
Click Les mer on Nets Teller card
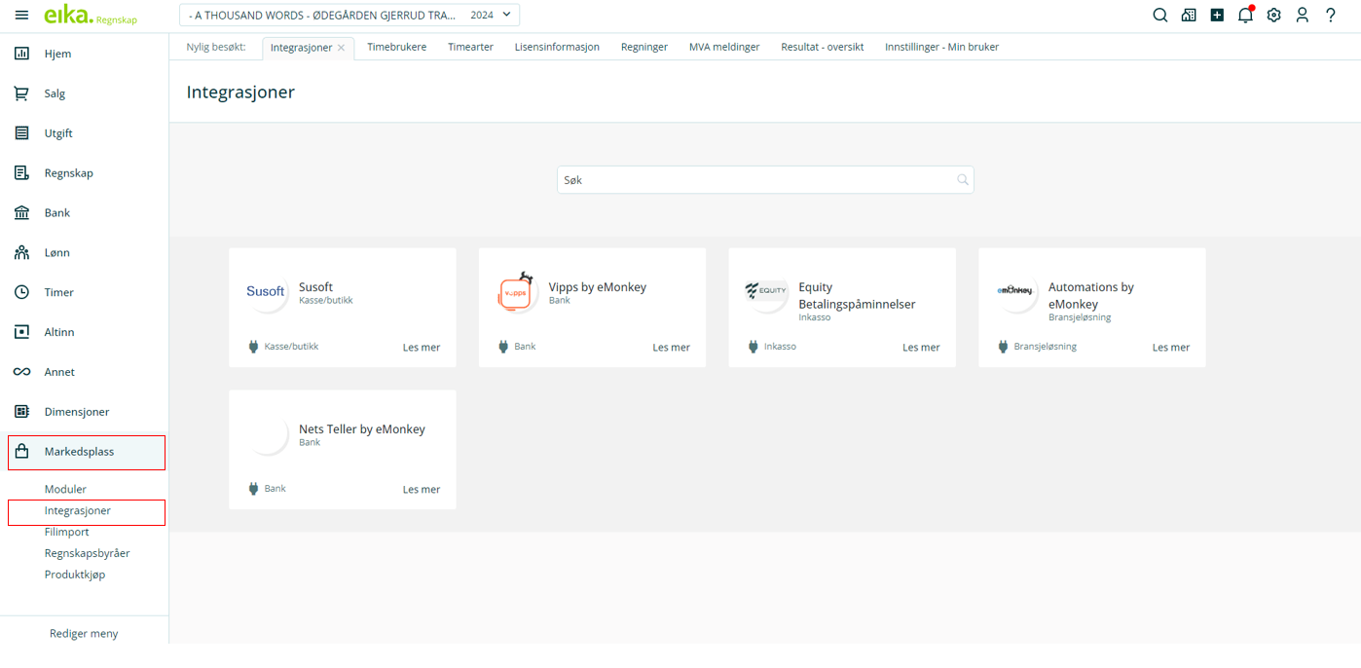421,490
